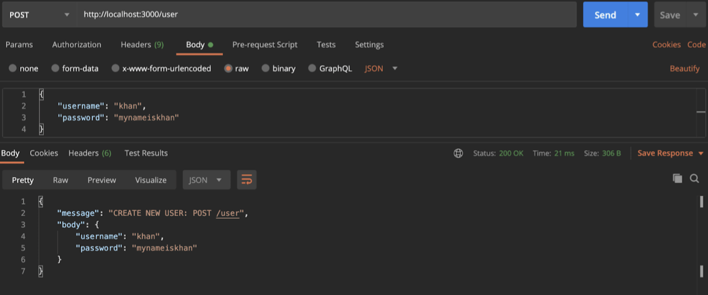Switch to the Authorization tab
This screenshot has width=708, height=295.
76,45
